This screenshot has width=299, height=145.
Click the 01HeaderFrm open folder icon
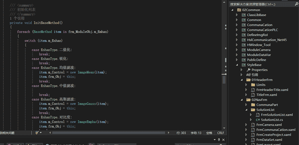(x=248, y=80)
